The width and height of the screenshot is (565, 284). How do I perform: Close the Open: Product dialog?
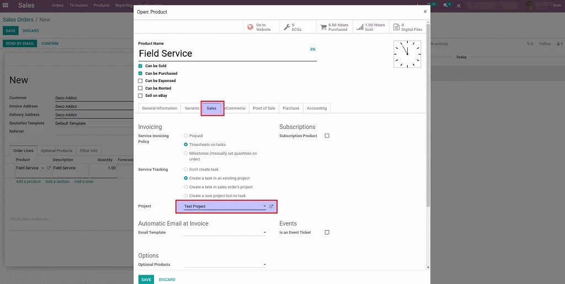[x=425, y=12]
